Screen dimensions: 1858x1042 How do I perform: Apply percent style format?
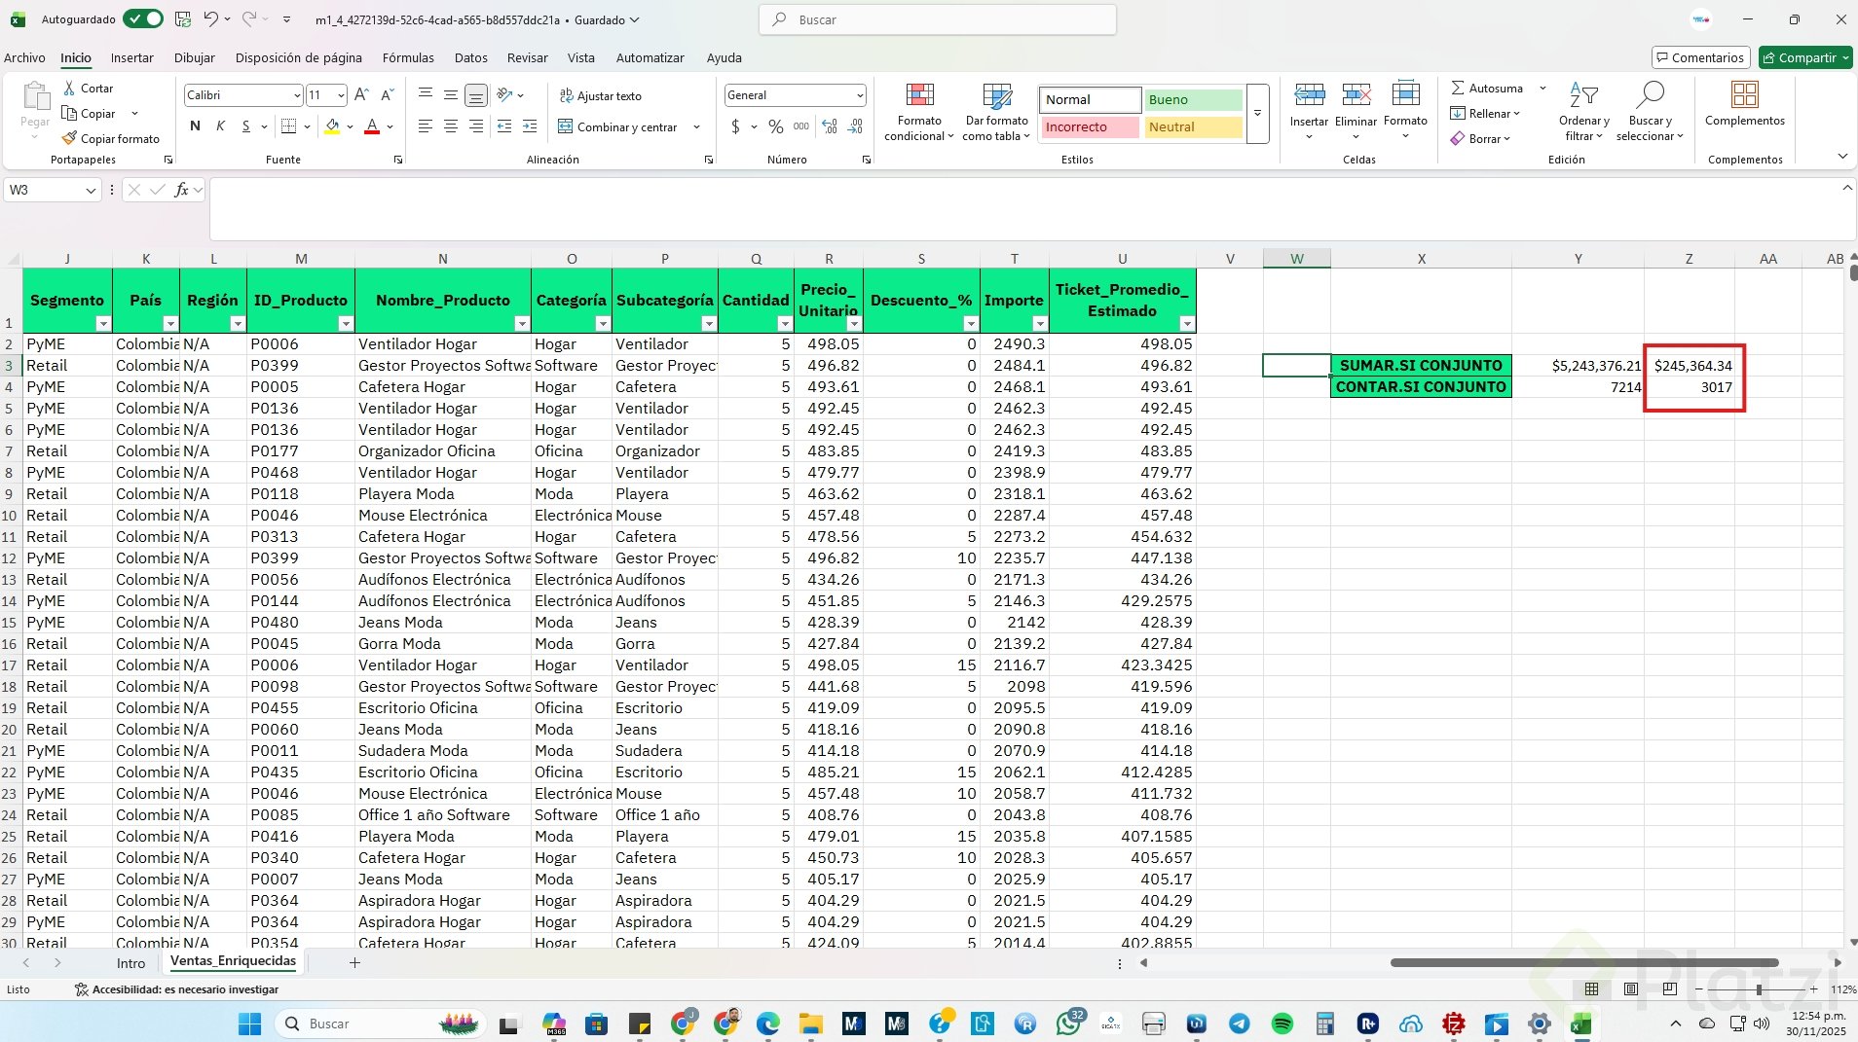click(776, 126)
